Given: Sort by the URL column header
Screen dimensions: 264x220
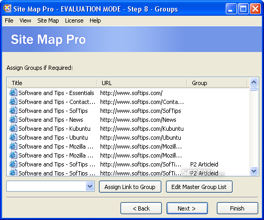Looking at the screenshot, I should [x=142, y=83].
